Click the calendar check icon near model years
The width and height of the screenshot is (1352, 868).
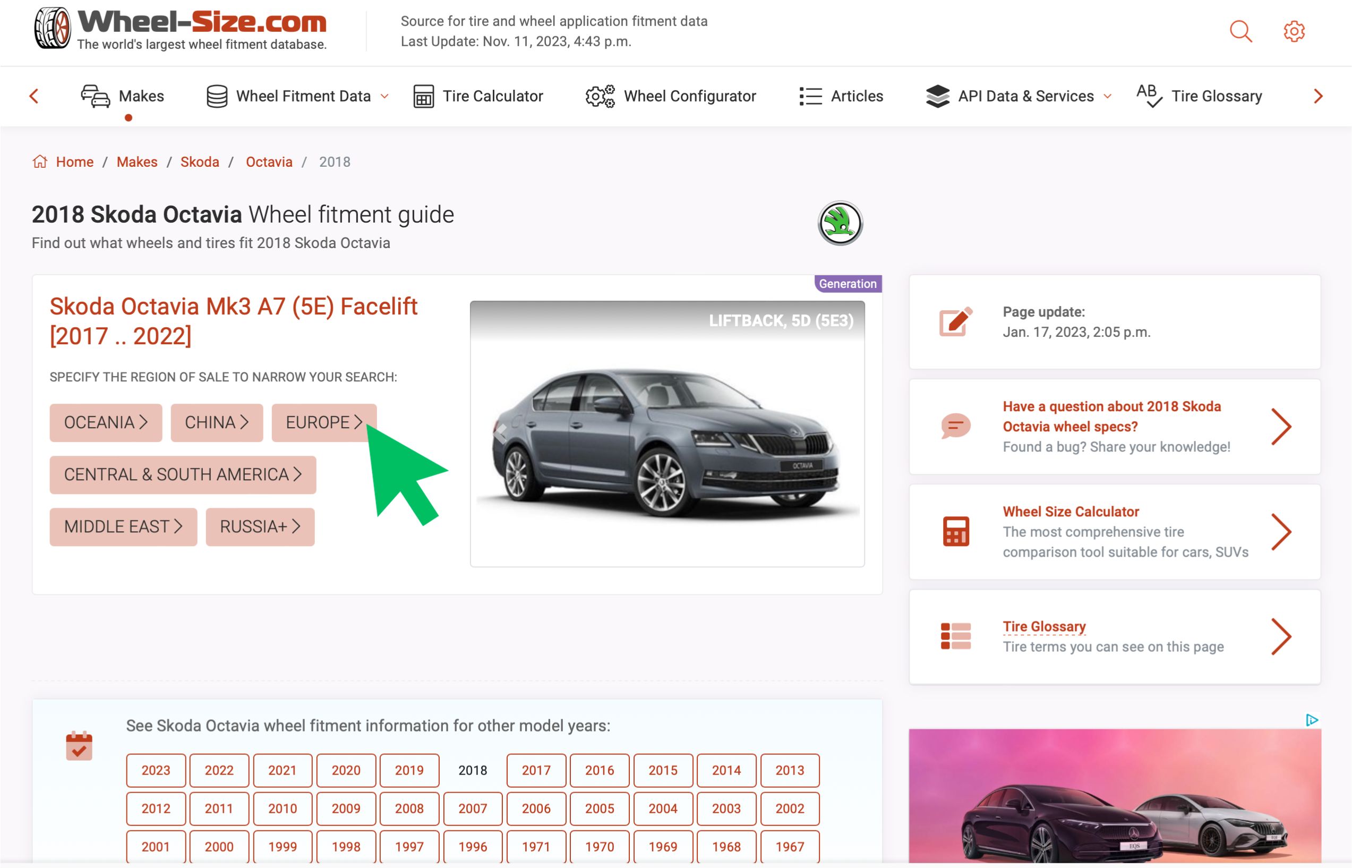click(79, 746)
